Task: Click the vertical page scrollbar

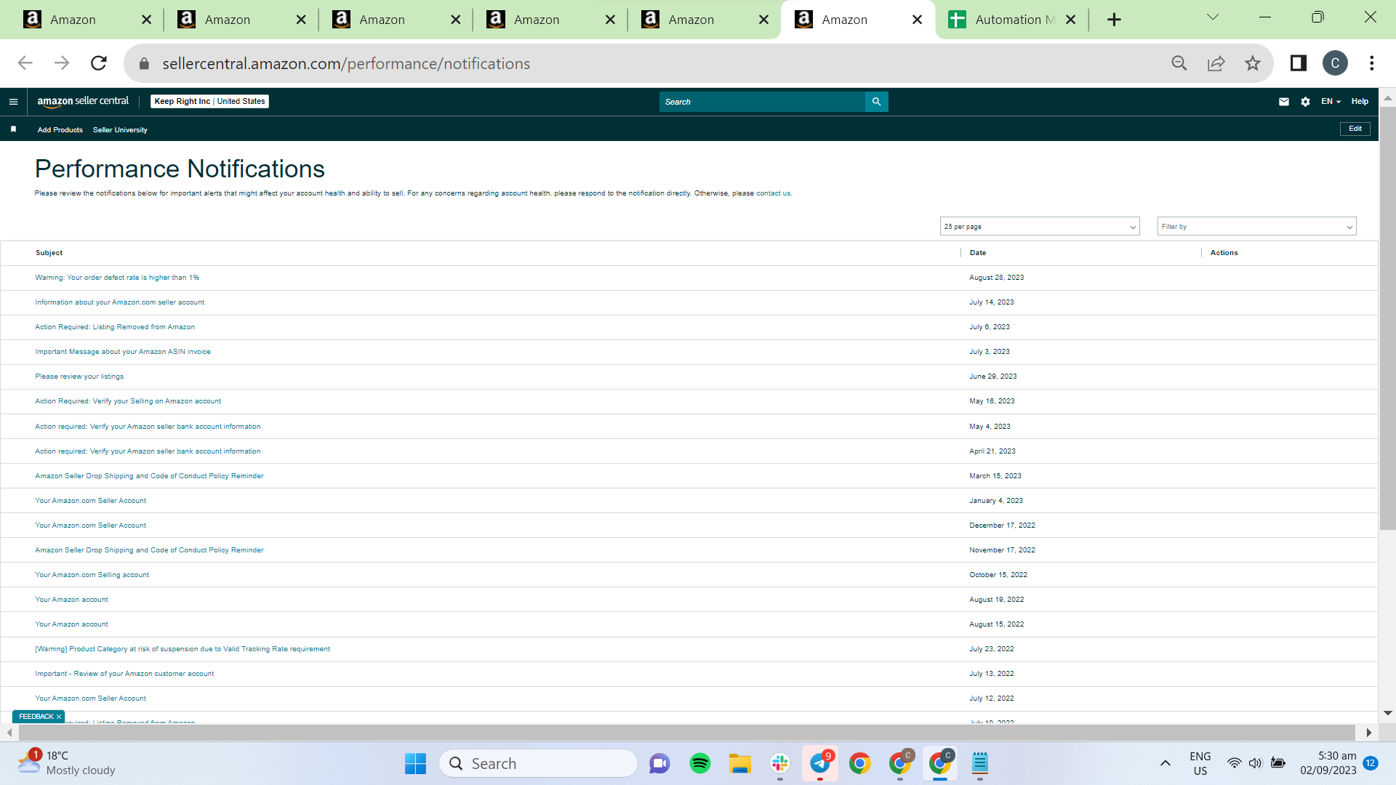Action: (1387, 319)
